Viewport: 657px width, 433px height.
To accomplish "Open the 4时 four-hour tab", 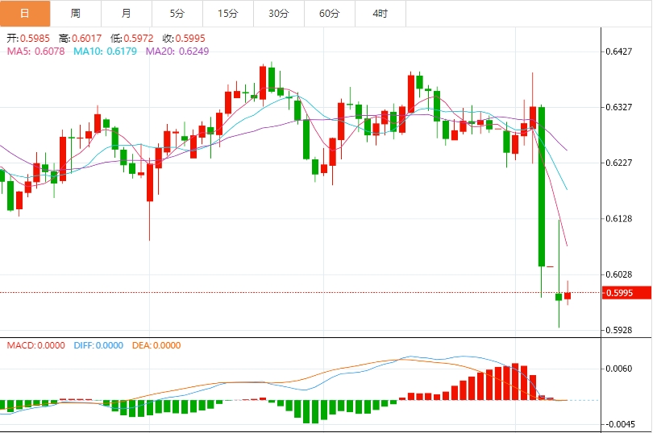I will coord(380,14).
